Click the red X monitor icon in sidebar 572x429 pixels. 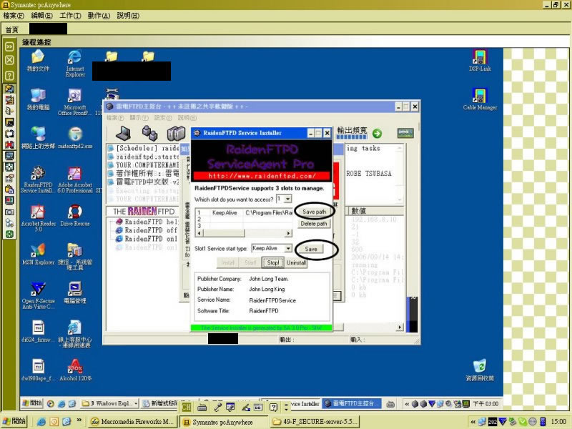coord(9,144)
